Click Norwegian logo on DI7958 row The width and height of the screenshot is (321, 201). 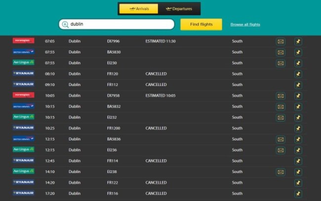(24, 95)
